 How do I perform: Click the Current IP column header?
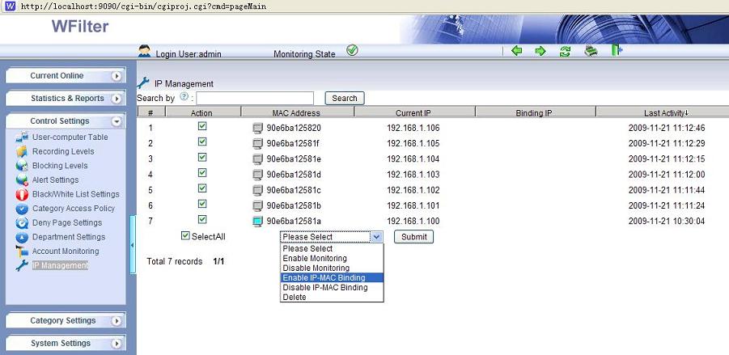pyautogui.click(x=413, y=113)
